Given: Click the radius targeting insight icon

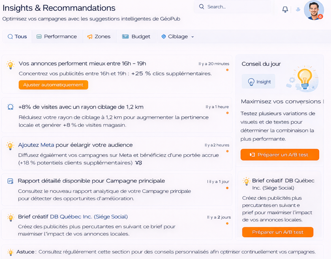Looking at the screenshot, I should click(11, 107).
